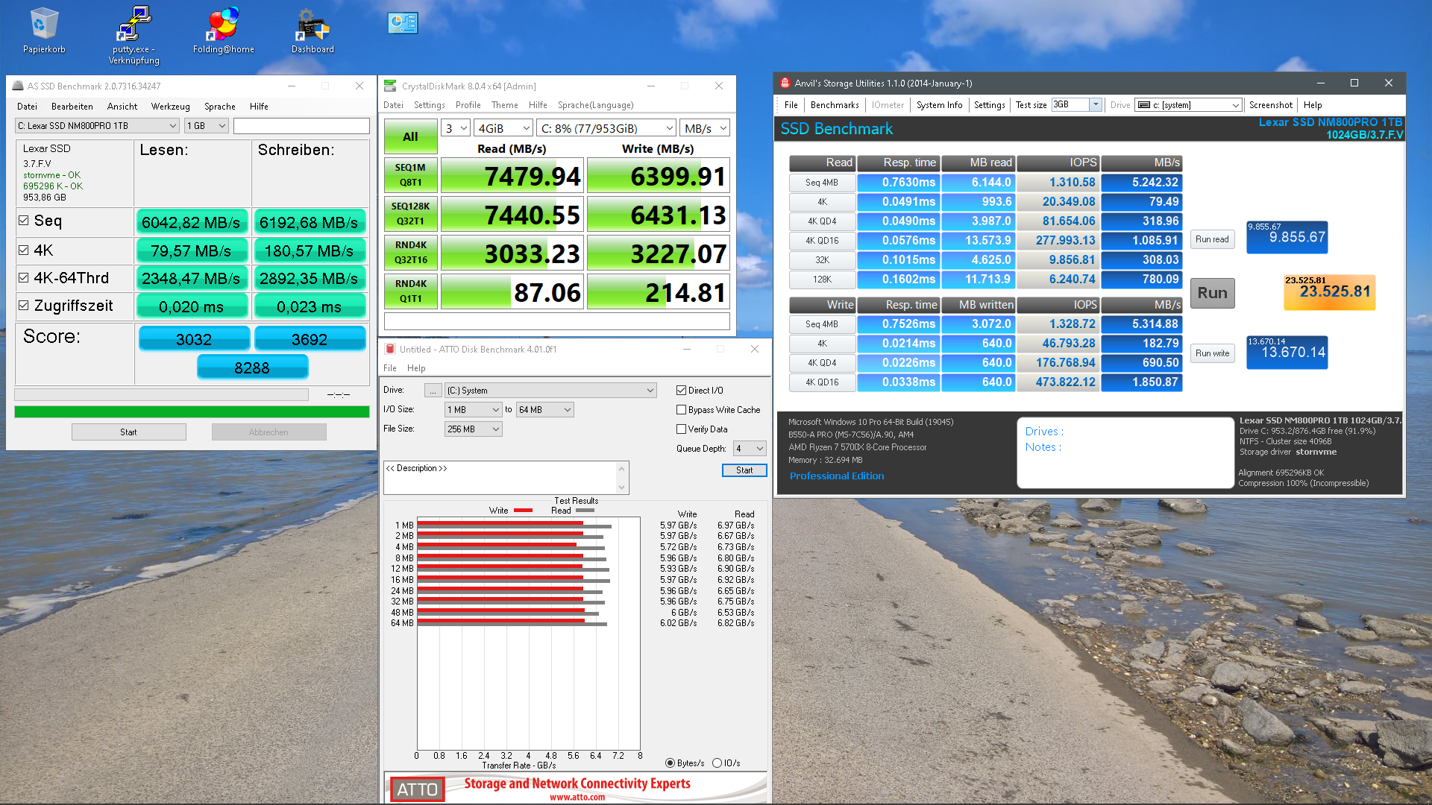The height and width of the screenshot is (805, 1432).
Task: Open Profile menu in CrystalDiskMark
Action: pyautogui.click(x=468, y=105)
